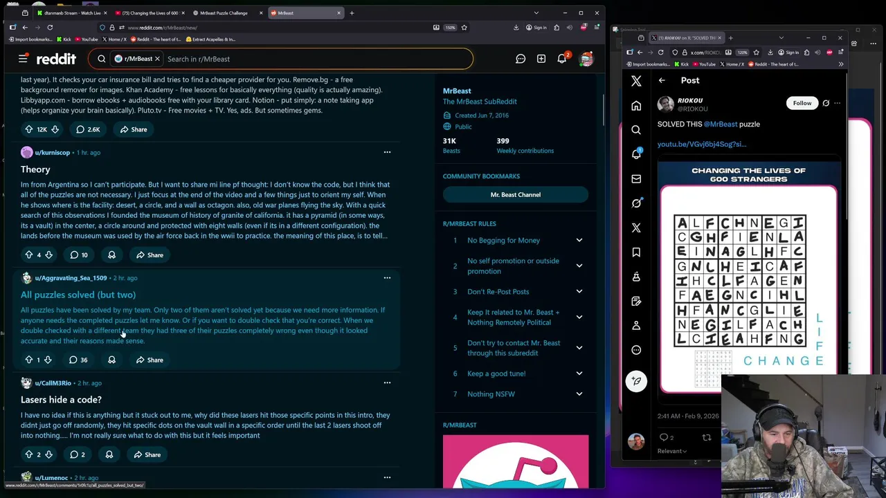This screenshot has height=498, width=886.
Task: Switch to Changing the Lives of 600 tab
Action: 149,12
